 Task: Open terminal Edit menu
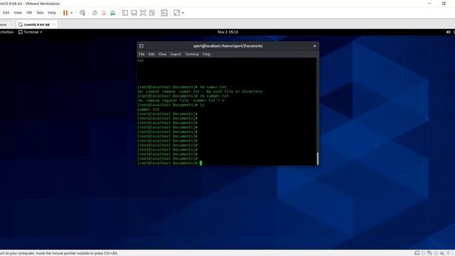151,54
